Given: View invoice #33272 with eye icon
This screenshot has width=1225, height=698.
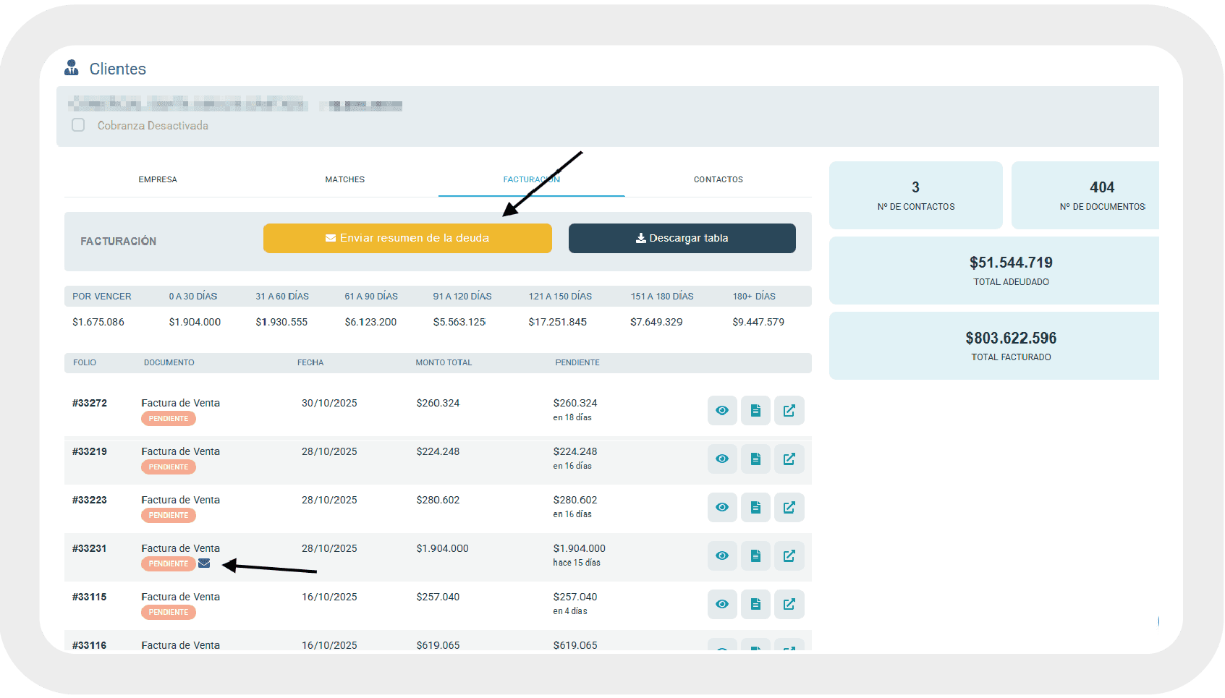Looking at the screenshot, I should click(722, 411).
